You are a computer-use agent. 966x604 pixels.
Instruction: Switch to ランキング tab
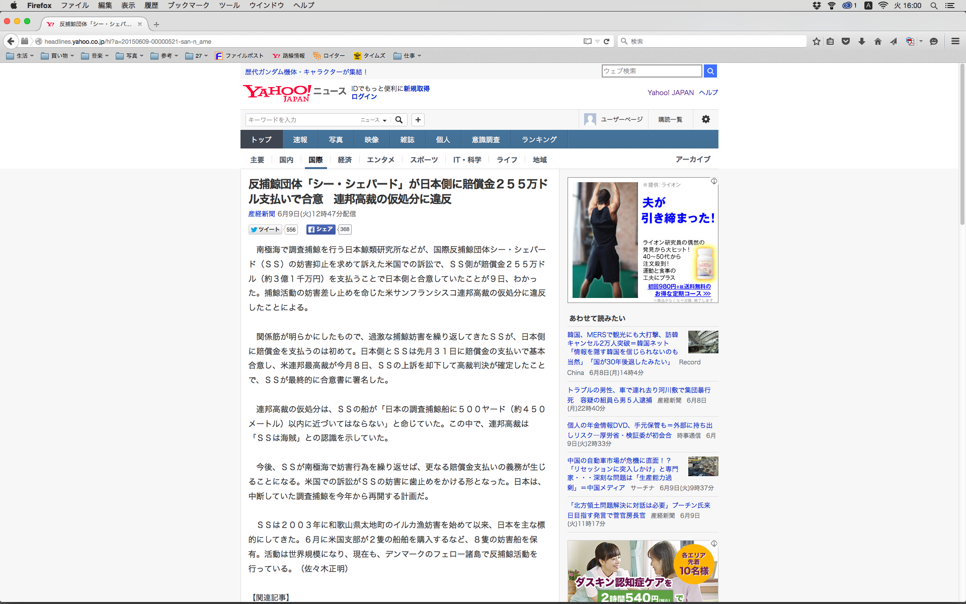pos(539,139)
